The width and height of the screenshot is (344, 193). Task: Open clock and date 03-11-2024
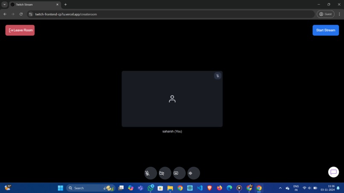tap(327, 188)
